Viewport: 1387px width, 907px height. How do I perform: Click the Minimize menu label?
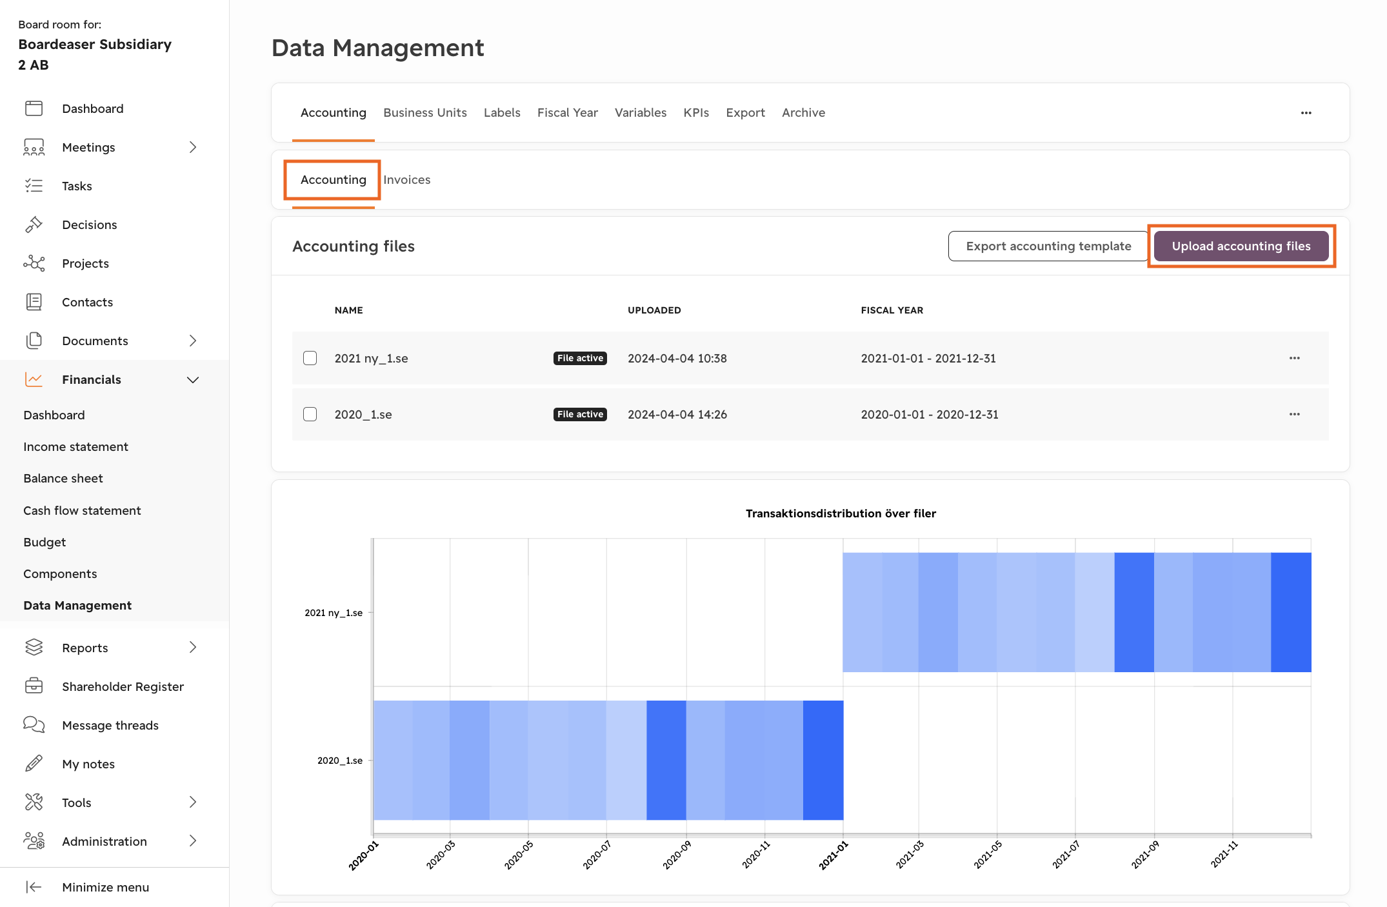coord(105,887)
